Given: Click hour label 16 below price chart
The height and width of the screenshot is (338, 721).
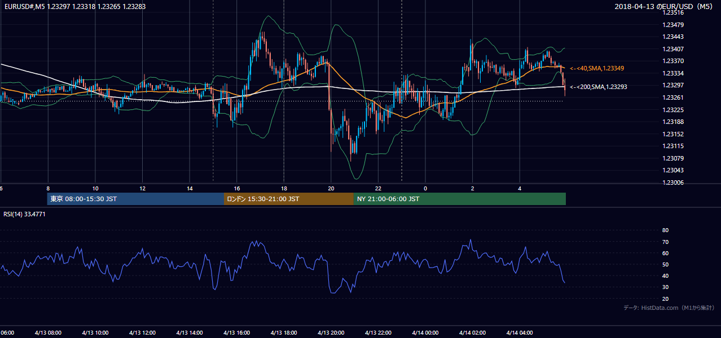Looking at the screenshot, I should (237, 189).
